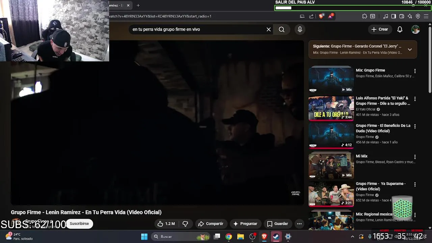
Task: Open the video title 'En Tu Perra Vida'
Action: point(86,212)
